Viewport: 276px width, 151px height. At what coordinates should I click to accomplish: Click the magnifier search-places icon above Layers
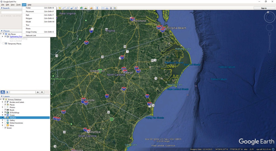click(3, 92)
